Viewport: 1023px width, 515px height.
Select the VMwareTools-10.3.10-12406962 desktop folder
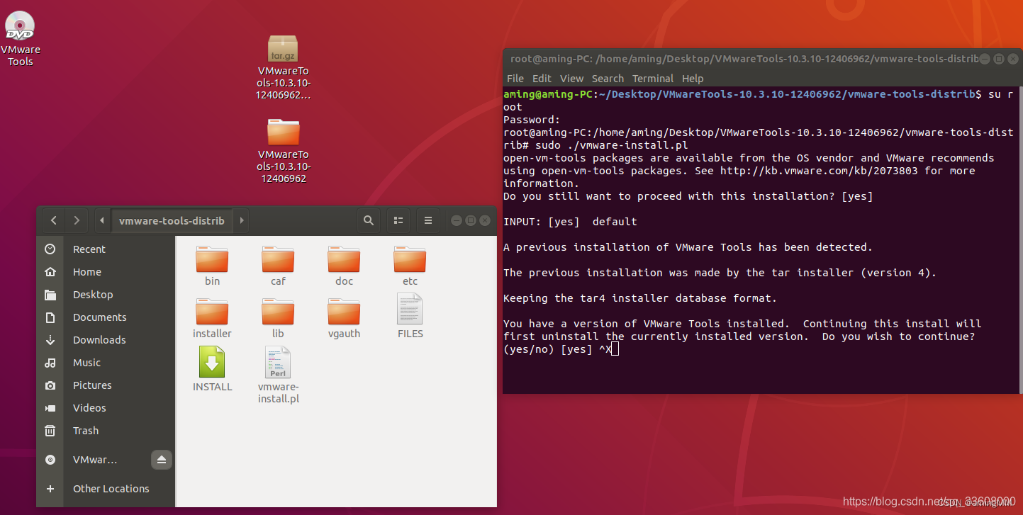[284, 150]
